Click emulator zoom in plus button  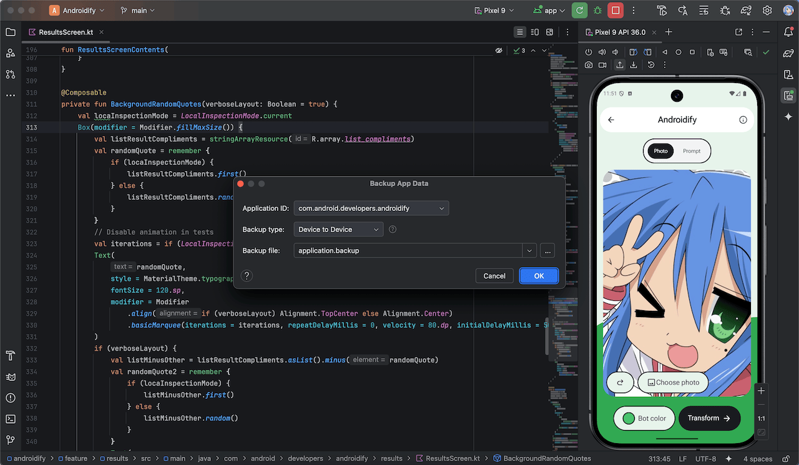pyautogui.click(x=761, y=391)
